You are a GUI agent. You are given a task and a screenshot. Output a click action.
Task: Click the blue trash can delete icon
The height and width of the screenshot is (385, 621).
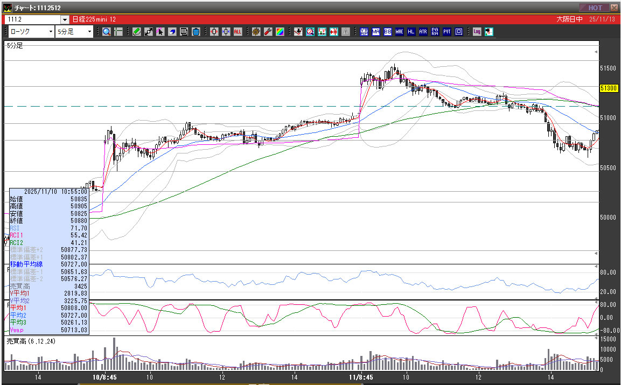pyautogui.click(x=196, y=32)
